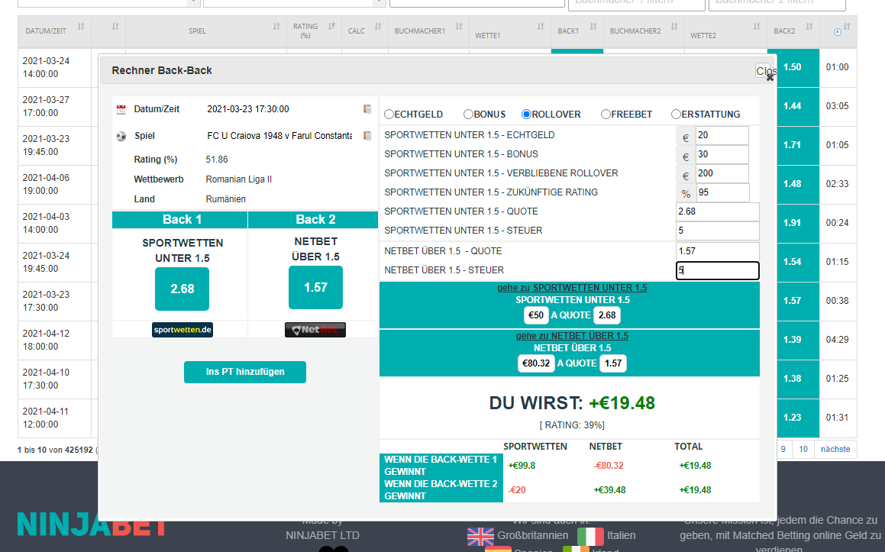Image resolution: width=885 pixels, height=552 pixels.
Task: Click the clock icon column header
Action: click(838, 32)
